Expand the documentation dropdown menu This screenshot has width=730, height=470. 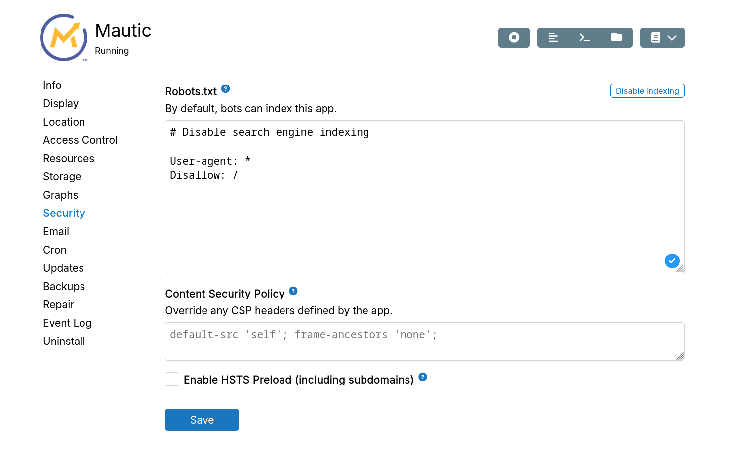[x=662, y=38]
